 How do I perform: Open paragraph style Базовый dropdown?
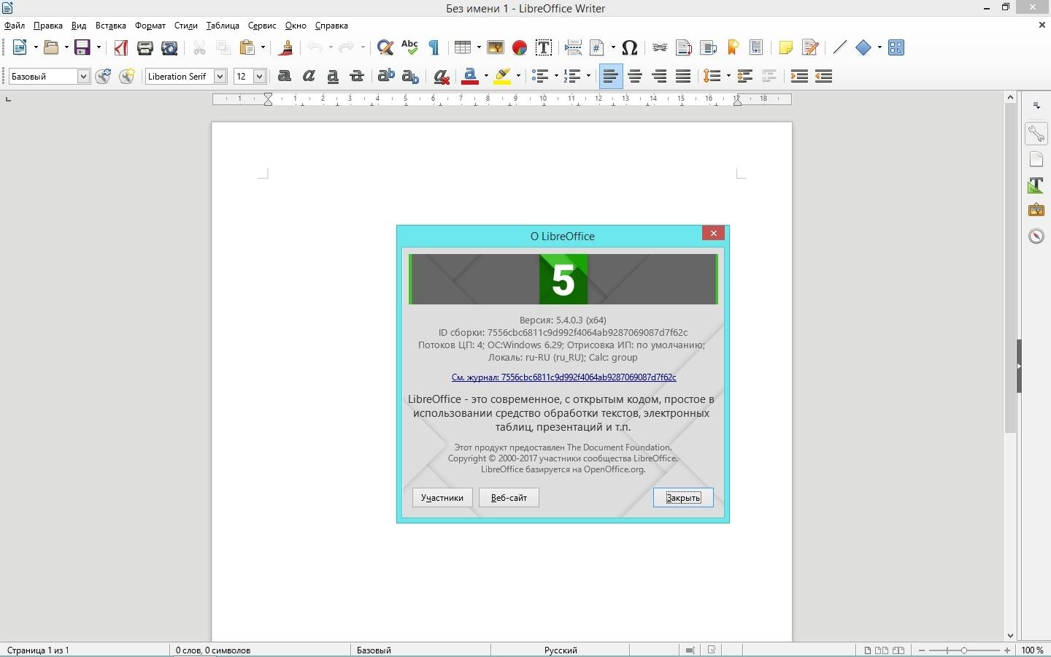(x=83, y=76)
